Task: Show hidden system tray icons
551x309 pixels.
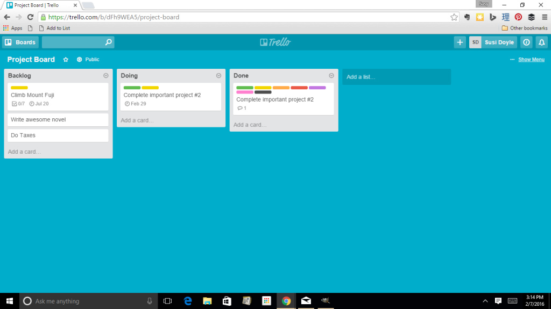Action: (485, 301)
